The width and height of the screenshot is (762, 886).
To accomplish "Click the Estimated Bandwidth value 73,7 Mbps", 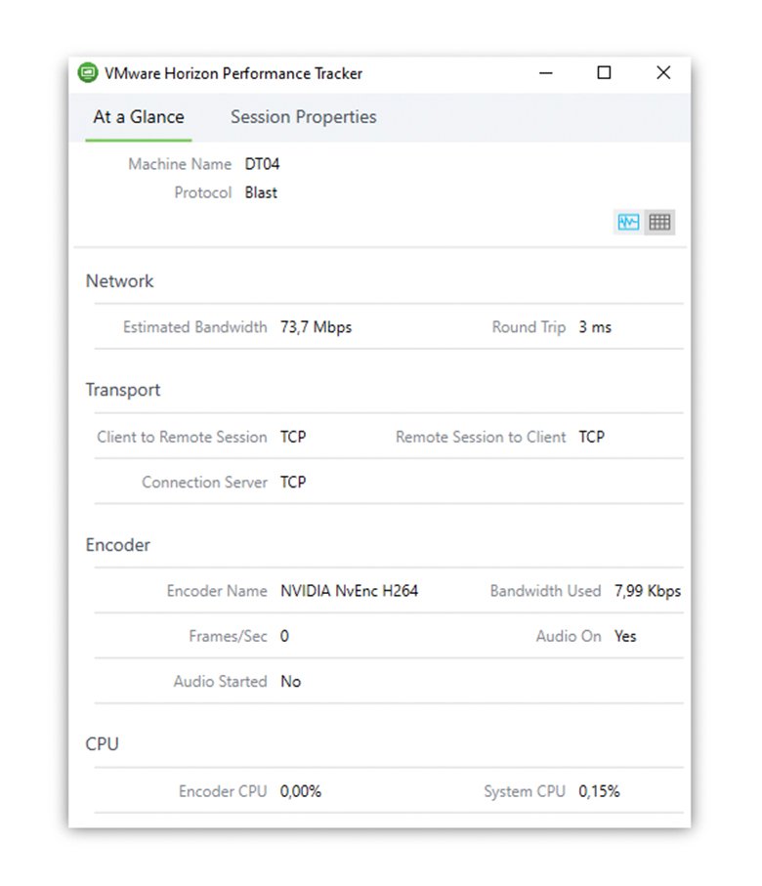I will click(x=316, y=327).
